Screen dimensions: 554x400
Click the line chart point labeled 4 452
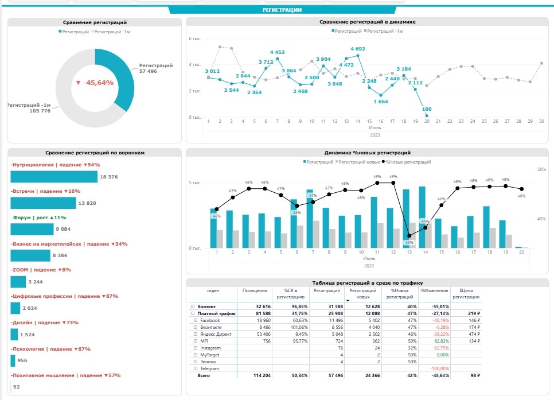278,59
